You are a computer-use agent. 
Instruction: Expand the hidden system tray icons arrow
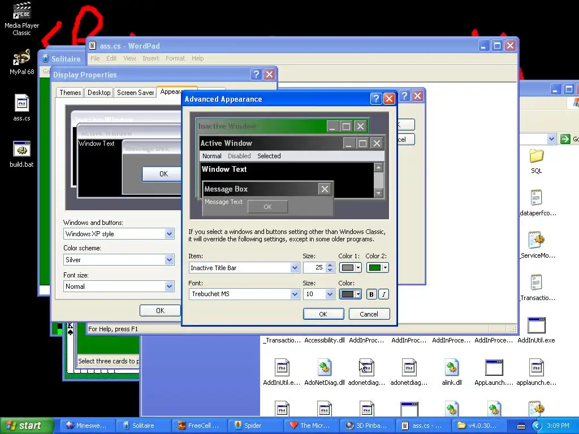[537, 426]
